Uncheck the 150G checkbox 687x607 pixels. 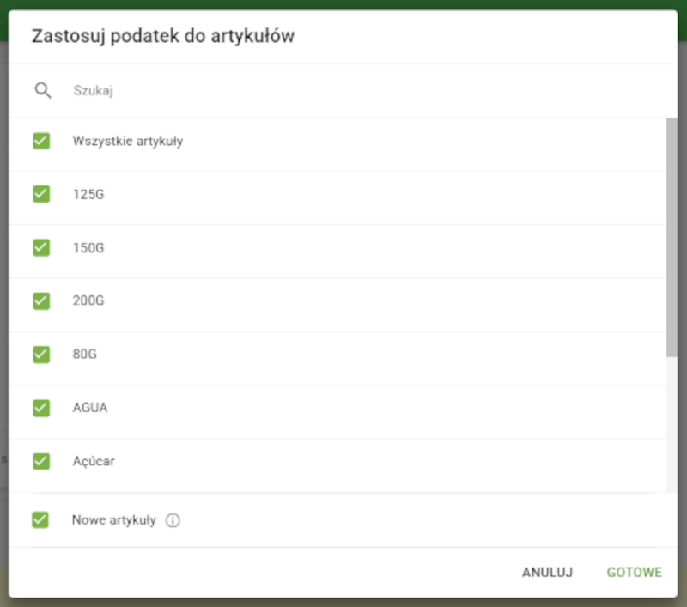tap(40, 247)
